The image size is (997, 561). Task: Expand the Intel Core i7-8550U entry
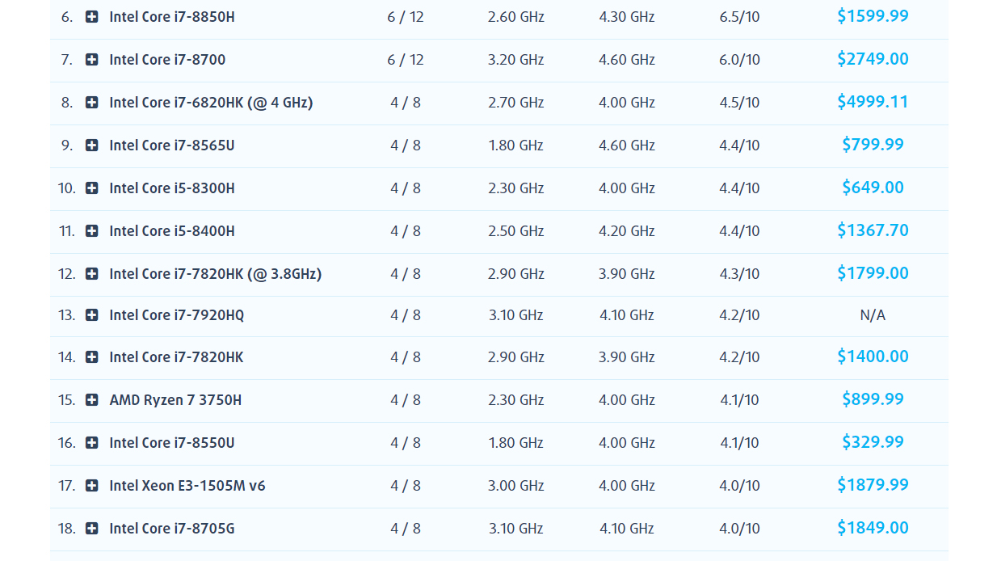pyautogui.click(x=91, y=442)
